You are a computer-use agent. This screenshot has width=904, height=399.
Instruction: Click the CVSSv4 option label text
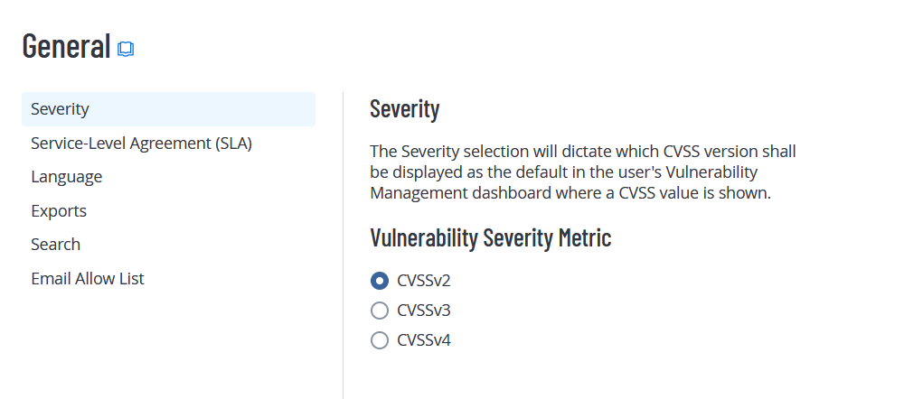(423, 340)
